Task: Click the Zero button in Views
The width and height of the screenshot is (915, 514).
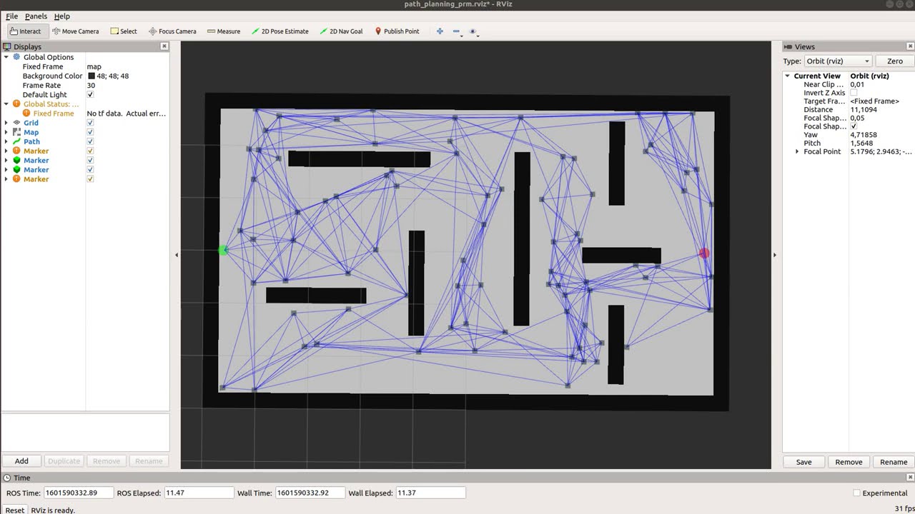Action: pyautogui.click(x=895, y=61)
